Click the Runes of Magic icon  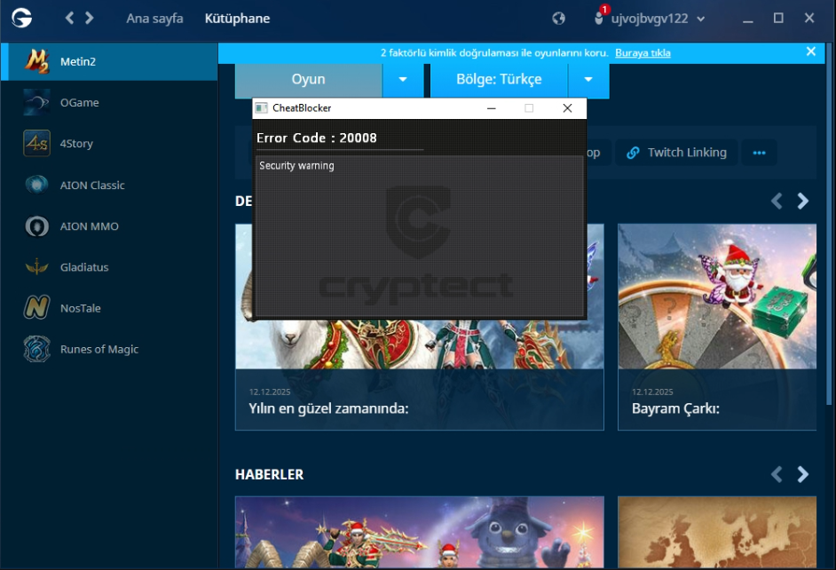tap(36, 349)
